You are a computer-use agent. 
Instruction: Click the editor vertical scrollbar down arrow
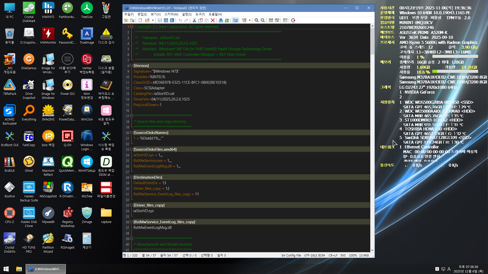(372, 250)
